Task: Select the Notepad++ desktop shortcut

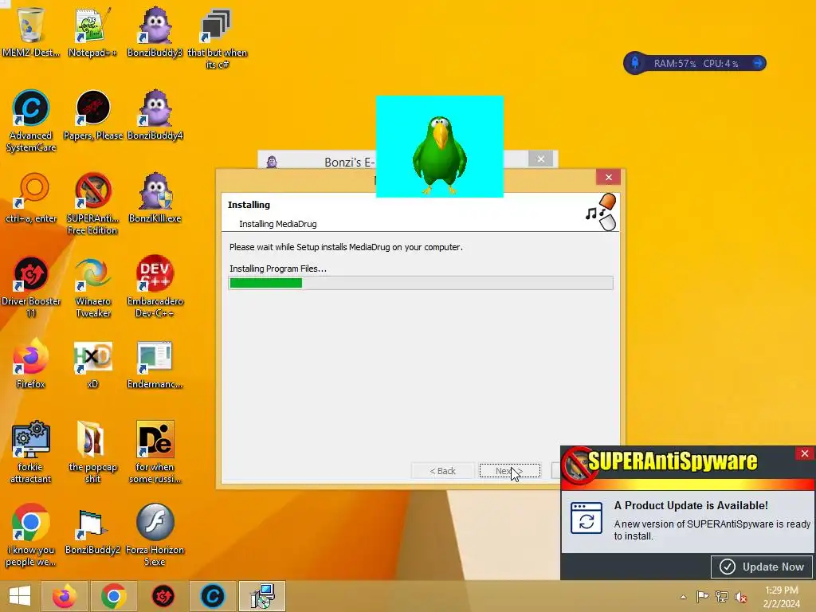Action: pos(92,33)
